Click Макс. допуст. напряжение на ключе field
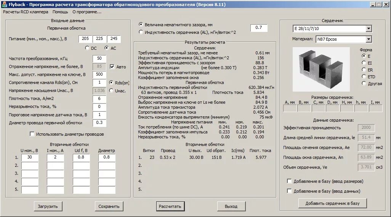 point(99,74)
